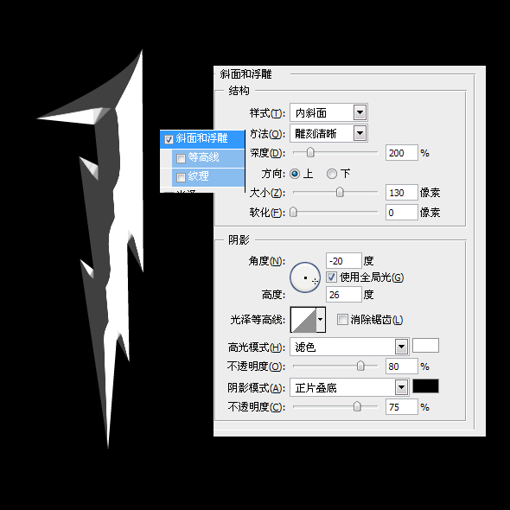Open the 光泽等高线 contour picker arrow
Image resolution: width=510 pixels, height=510 pixels.
click(x=321, y=320)
